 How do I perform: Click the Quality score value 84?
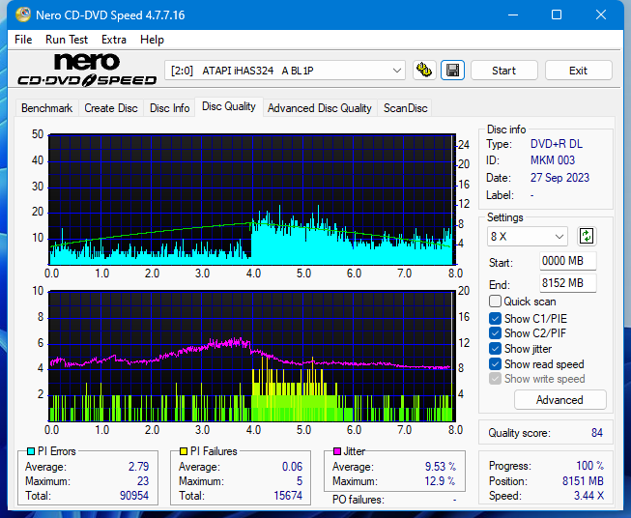(x=597, y=433)
